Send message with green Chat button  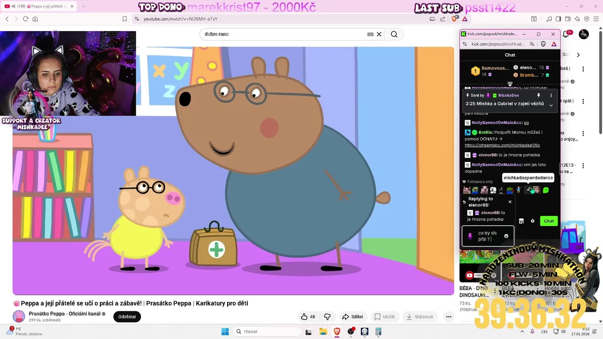(x=549, y=221)
